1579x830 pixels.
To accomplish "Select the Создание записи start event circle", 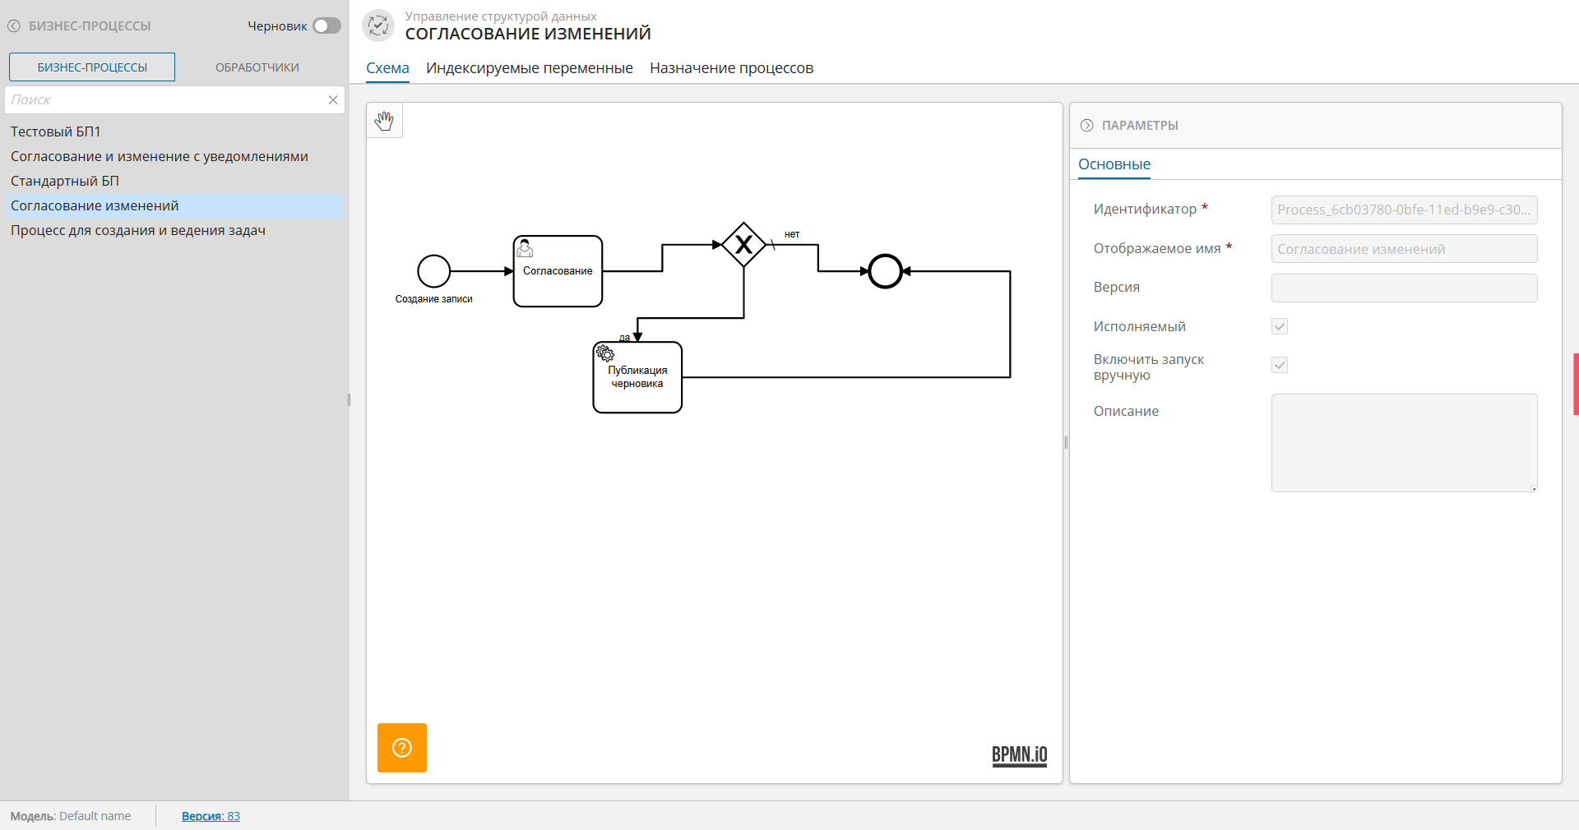I will pos(433,271).
